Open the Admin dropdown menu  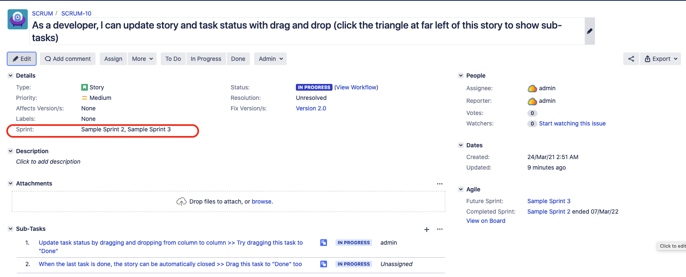(x=271, y=59)
